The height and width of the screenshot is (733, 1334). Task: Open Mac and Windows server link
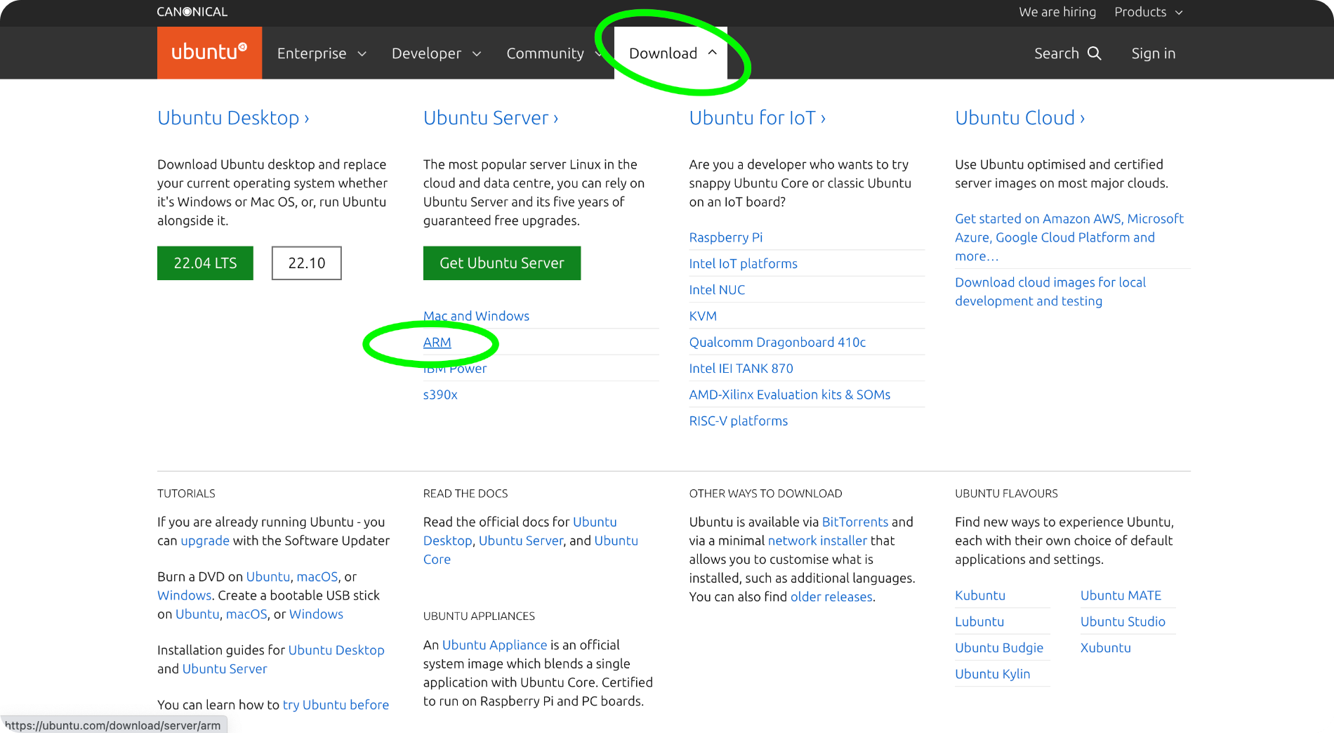tap(476, 316)
